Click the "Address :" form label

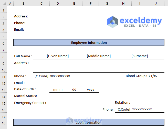coord(21,63)
